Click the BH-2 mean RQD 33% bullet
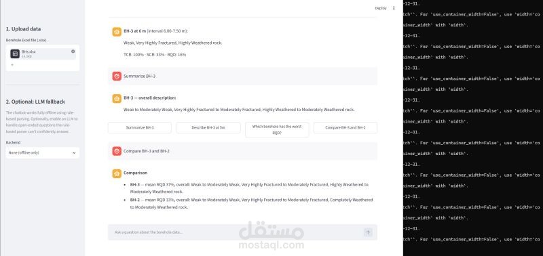543x256 pixels. point(251,203)
